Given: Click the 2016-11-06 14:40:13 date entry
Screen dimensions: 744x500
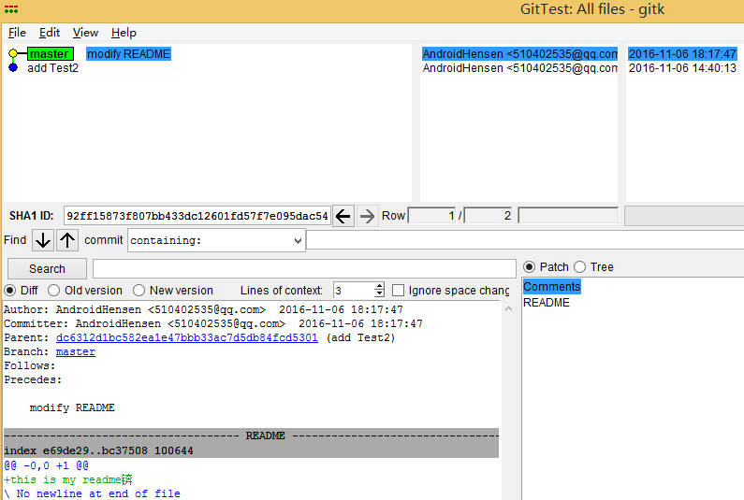Looking at the screenshot, I should tap(682, 68).
